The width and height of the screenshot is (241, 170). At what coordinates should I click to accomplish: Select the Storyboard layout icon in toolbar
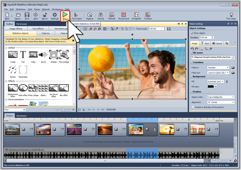click(123, 15)
